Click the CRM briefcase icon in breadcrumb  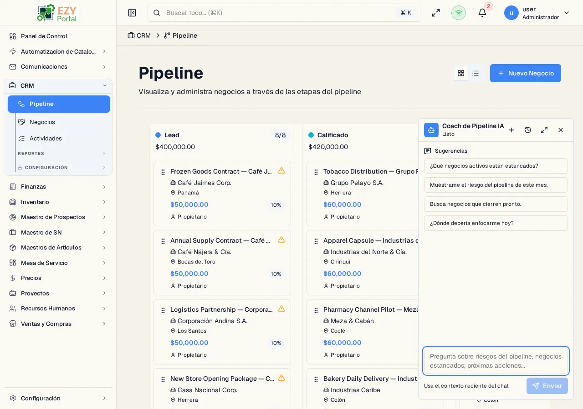pos(131,35)
